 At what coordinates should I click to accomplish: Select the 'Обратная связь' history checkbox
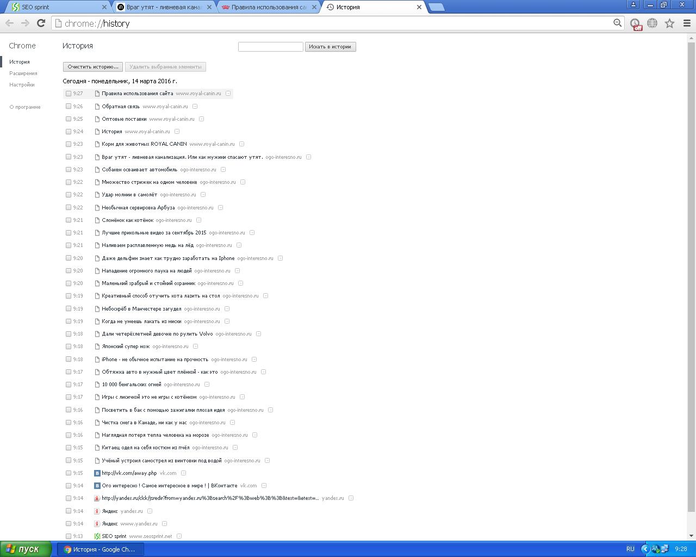[x=69, y=107]
